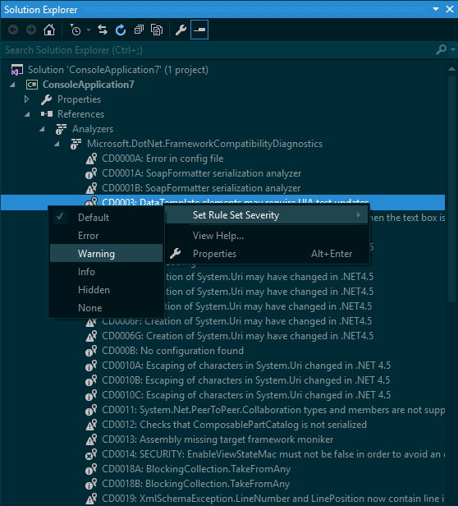Click the Back navigation arrow

tap(13, 30)
